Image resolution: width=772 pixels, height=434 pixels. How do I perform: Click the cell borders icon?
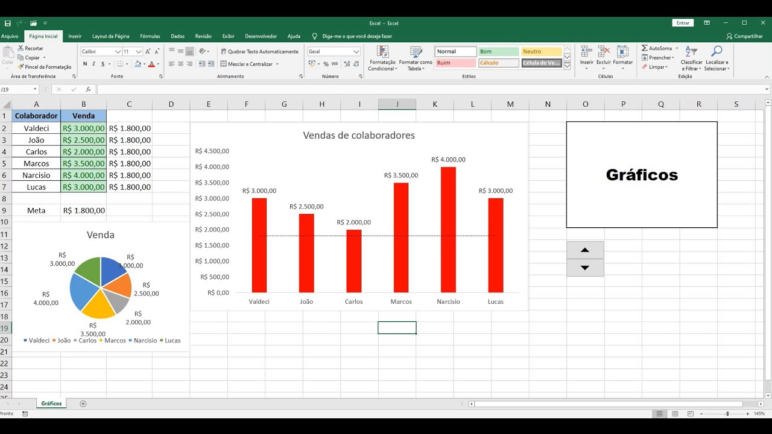click(119, 64)
